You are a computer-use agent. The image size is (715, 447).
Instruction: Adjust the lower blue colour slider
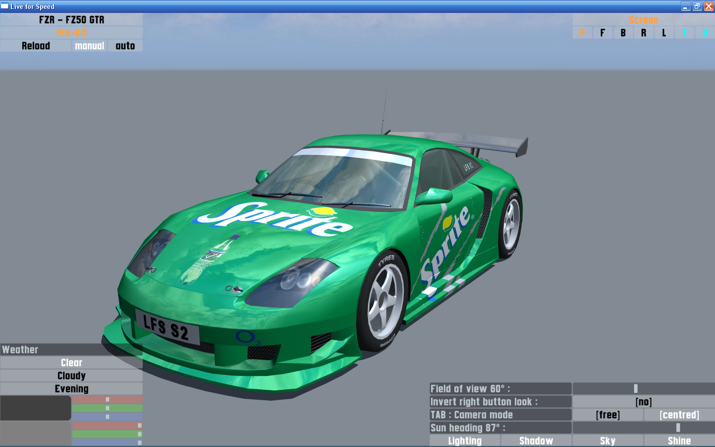click(107, 442)
